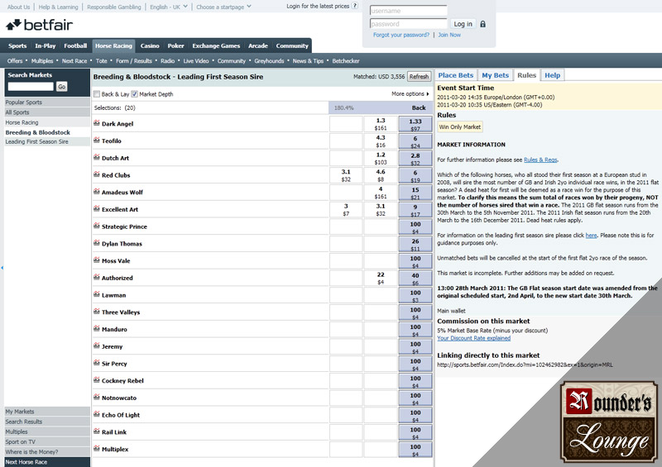Click the Search Markets text box
The width and height of the screenshot is (662, 467).
coord(31,87)
